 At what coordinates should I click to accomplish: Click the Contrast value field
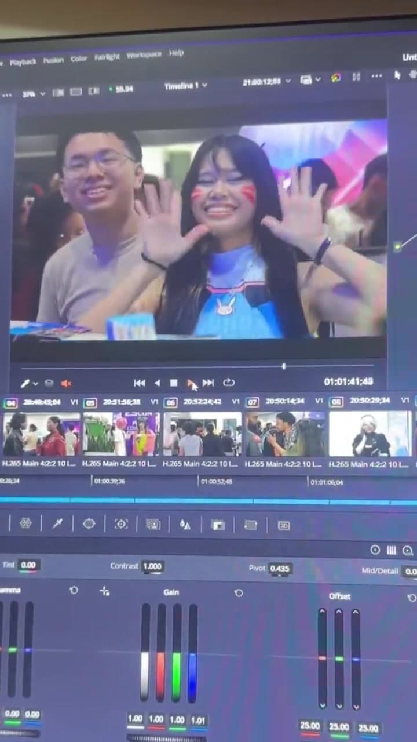point(152,566)
